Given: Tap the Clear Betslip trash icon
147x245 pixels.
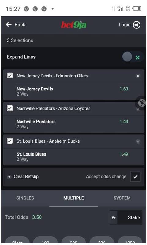Looking at the screenshot, I should pyautogui.click(x=9, y=177).
